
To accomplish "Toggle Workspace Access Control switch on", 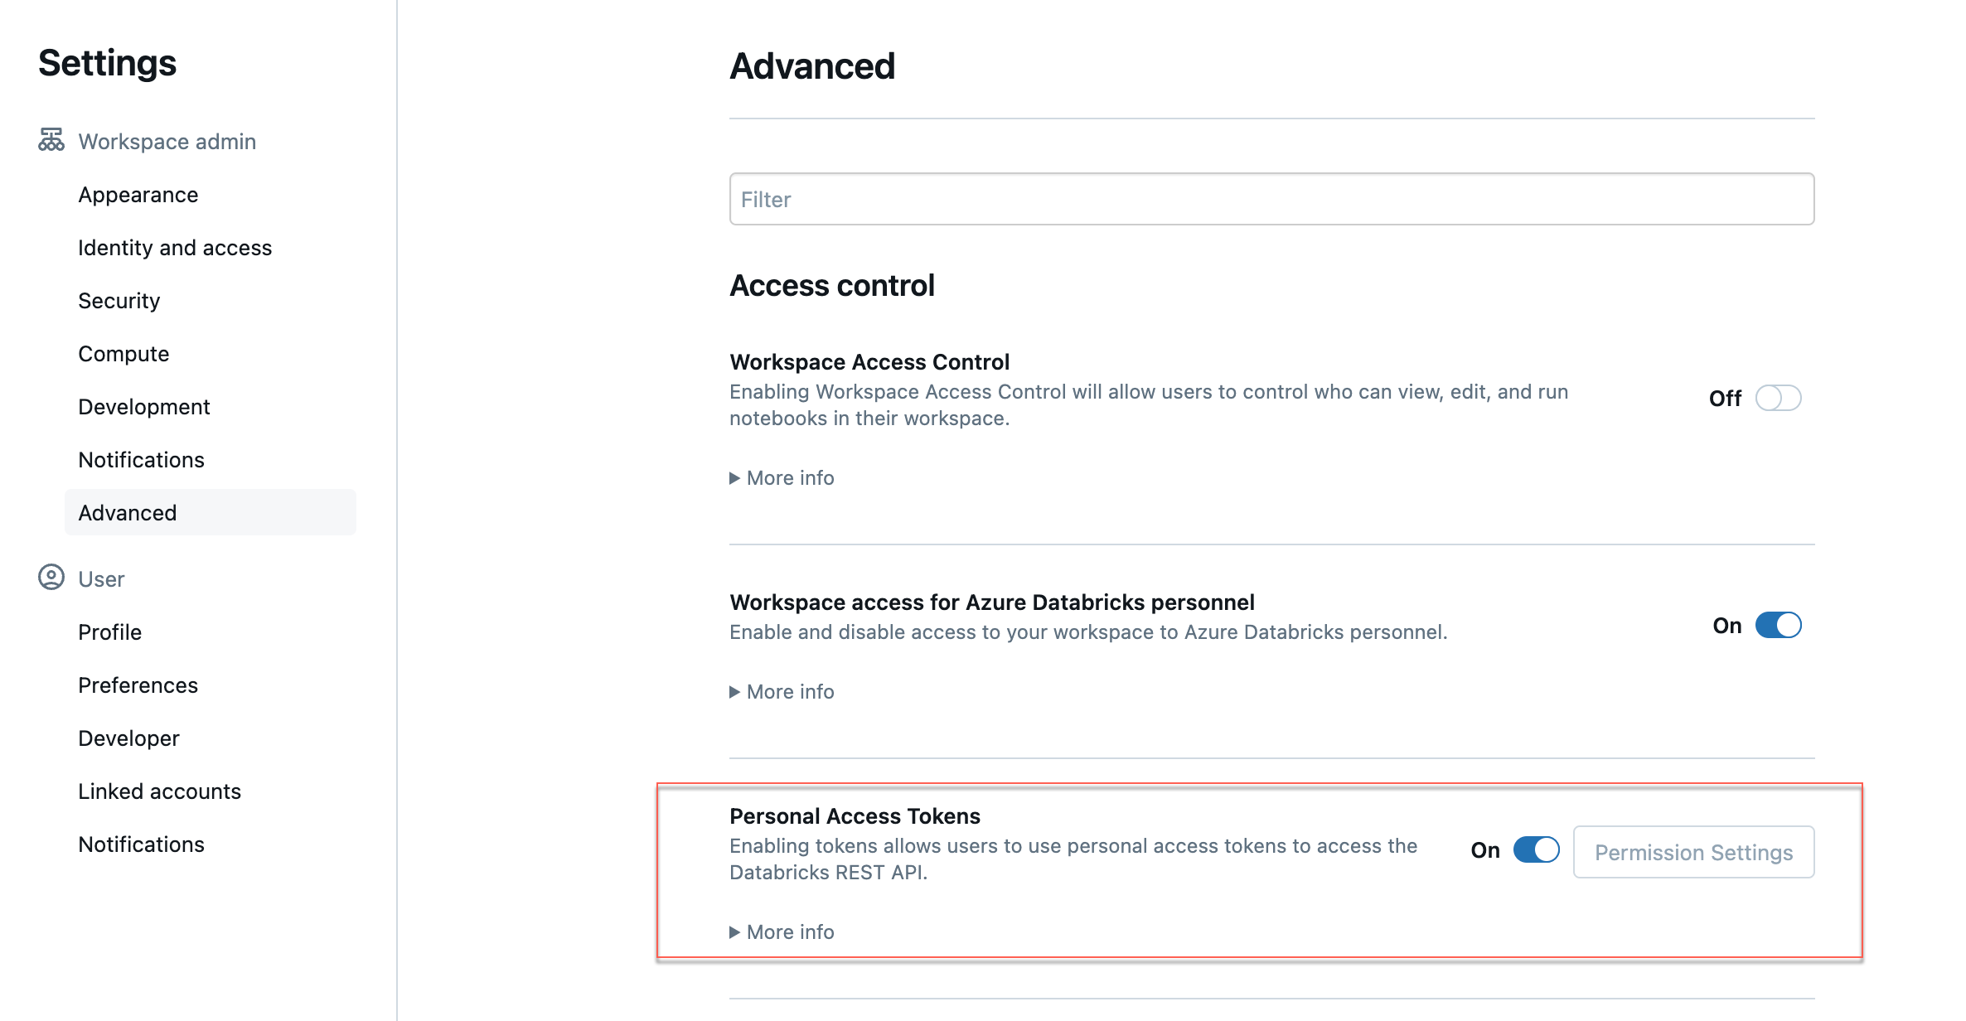I will (x=1778, y=398).
